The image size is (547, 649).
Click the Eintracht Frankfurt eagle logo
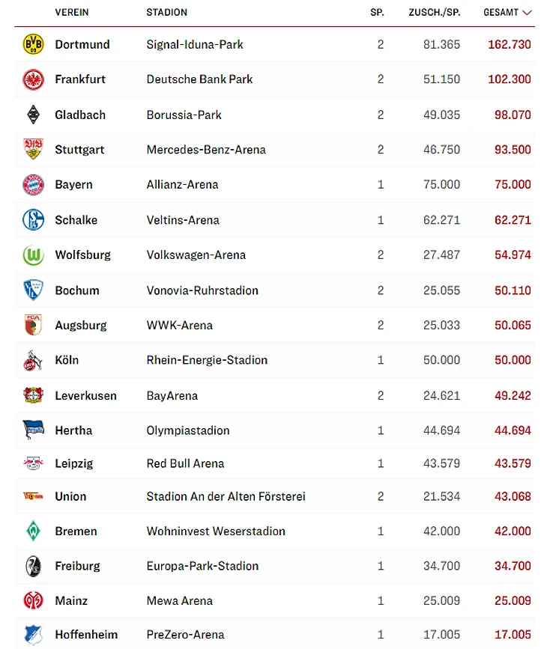pos(33,79)
